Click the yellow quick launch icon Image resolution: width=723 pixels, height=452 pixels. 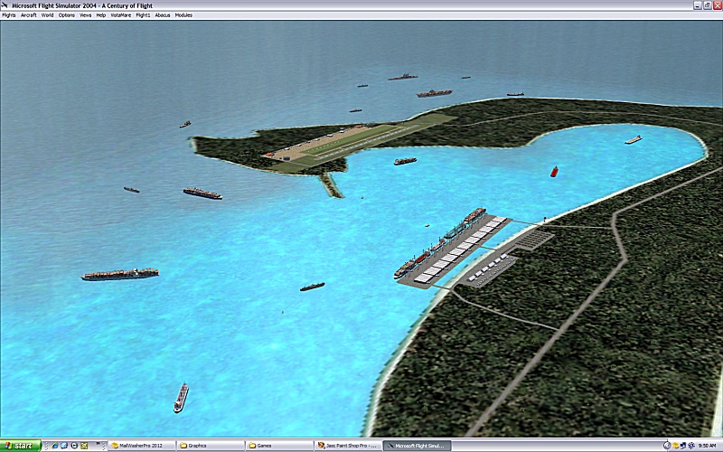pyautogui.click(x=84, y=446)
